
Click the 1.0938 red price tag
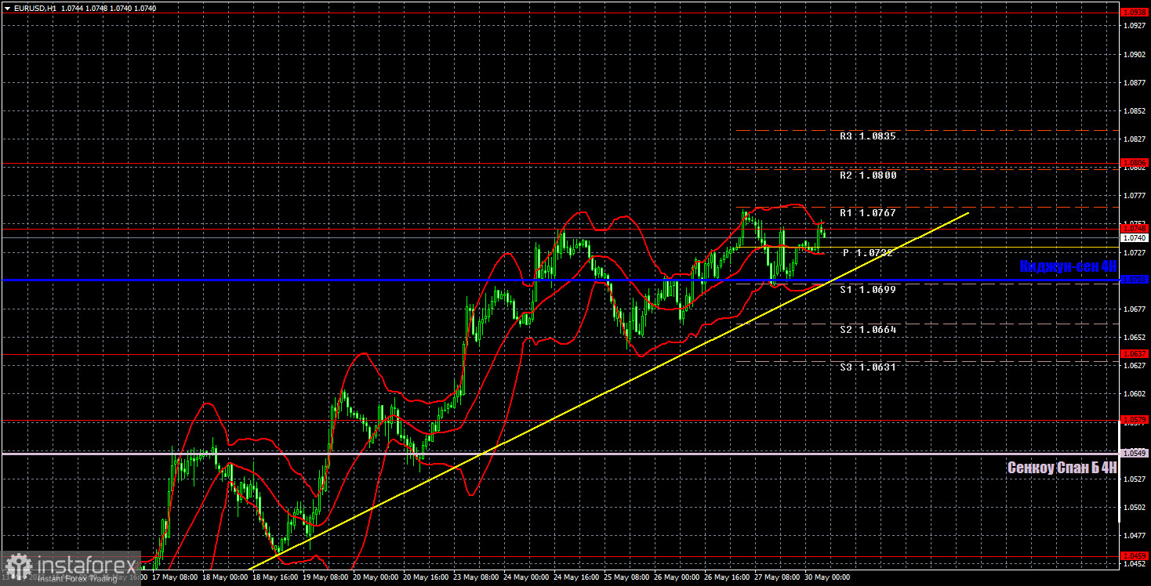click(x=1135, y=13)
